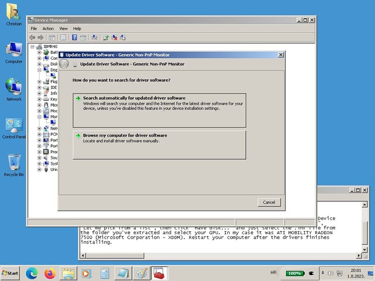375x281 pixels.
Task: Click the battery 100% indicator in the taskbar
Action: point(294,273)
